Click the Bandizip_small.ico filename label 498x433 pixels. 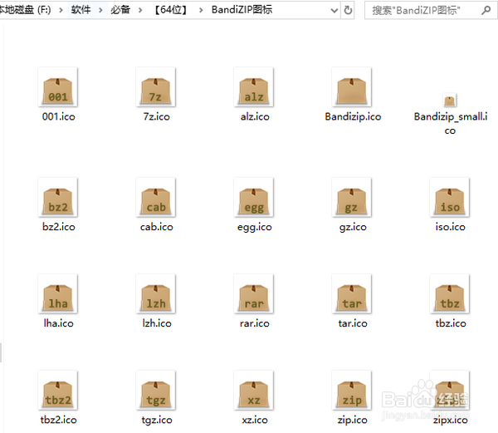(451, 123)
